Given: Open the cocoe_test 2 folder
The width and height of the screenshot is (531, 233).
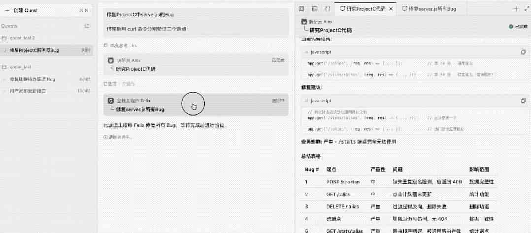Looking at the screenshot, I should pyautogui.click(x=22, y=38).
